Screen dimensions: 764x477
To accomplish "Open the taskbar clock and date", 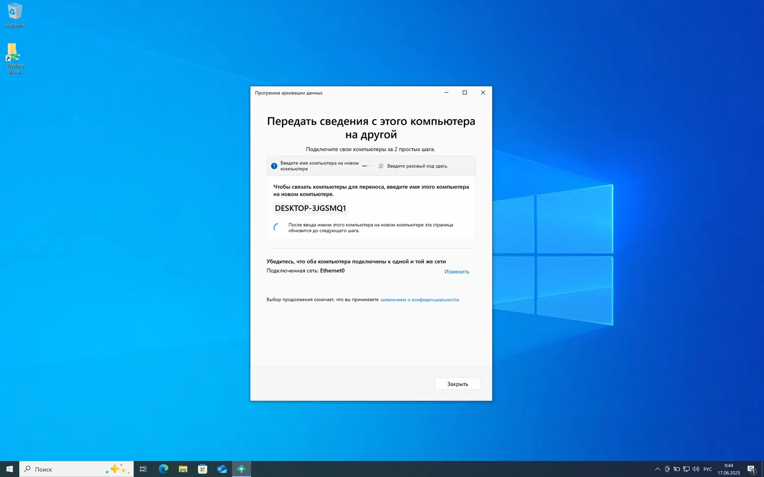I will coord(729,469).
